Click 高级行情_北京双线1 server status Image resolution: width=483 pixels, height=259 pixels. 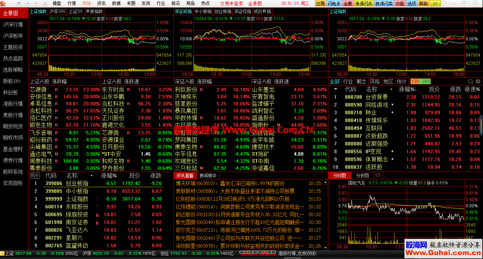pyautogui.click(x=298, y=253)
